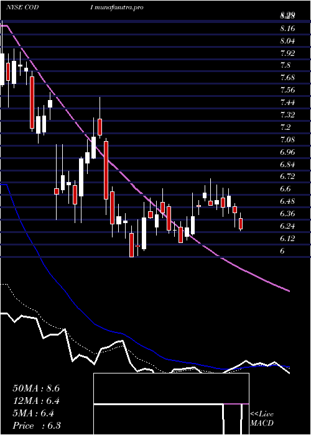Click the 12MA : 6.4 readout
Screen dimensions: 311x435
[x=36, y=401]
